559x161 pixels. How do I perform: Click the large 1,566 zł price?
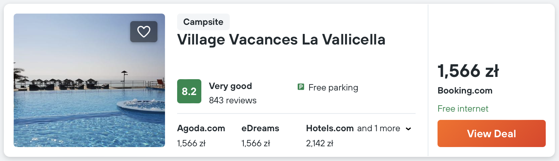[x=468, y=71]
